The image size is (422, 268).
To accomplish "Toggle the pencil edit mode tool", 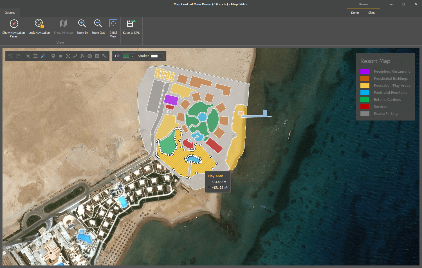I will (43, 56).
